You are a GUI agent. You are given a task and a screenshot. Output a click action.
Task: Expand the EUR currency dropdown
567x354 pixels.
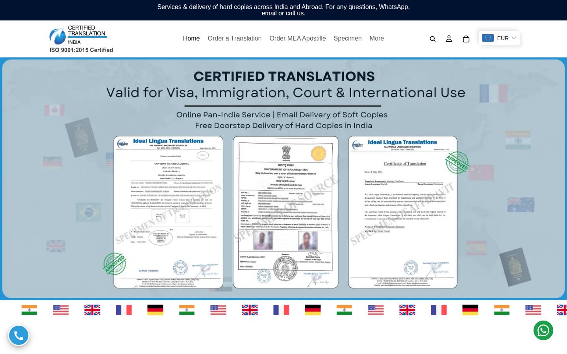pyautogui.click(x=499, y=38)
